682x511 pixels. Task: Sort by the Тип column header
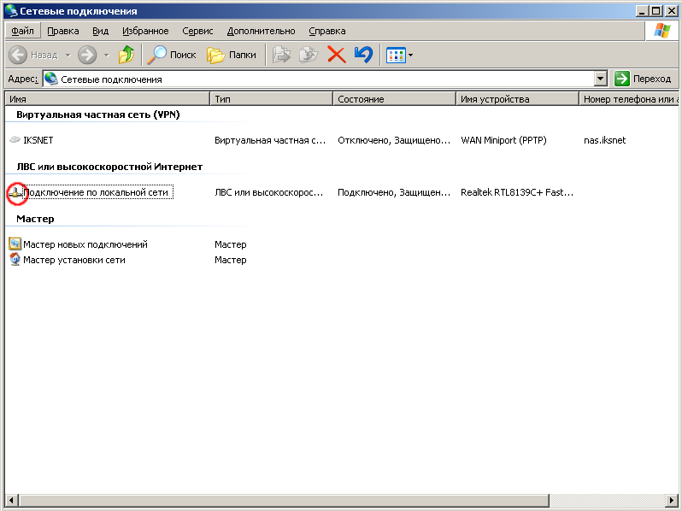pos(272,99)
